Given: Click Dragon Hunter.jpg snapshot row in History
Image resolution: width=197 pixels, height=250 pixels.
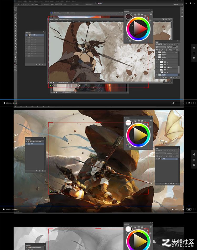Looking at the screenshot, I should tap(35, 141).
